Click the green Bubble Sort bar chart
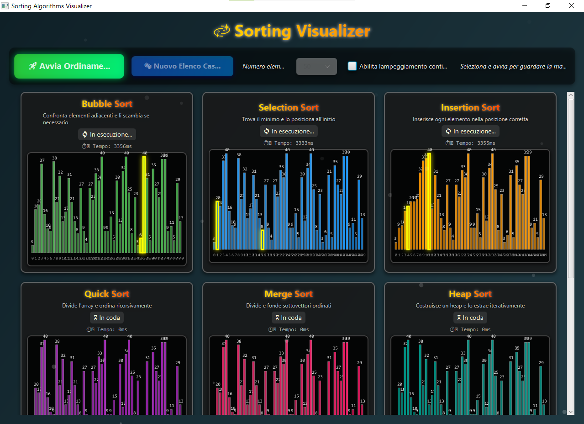This screenshot has height=424, width=584. pyautogui.click(x=107, y=209)
